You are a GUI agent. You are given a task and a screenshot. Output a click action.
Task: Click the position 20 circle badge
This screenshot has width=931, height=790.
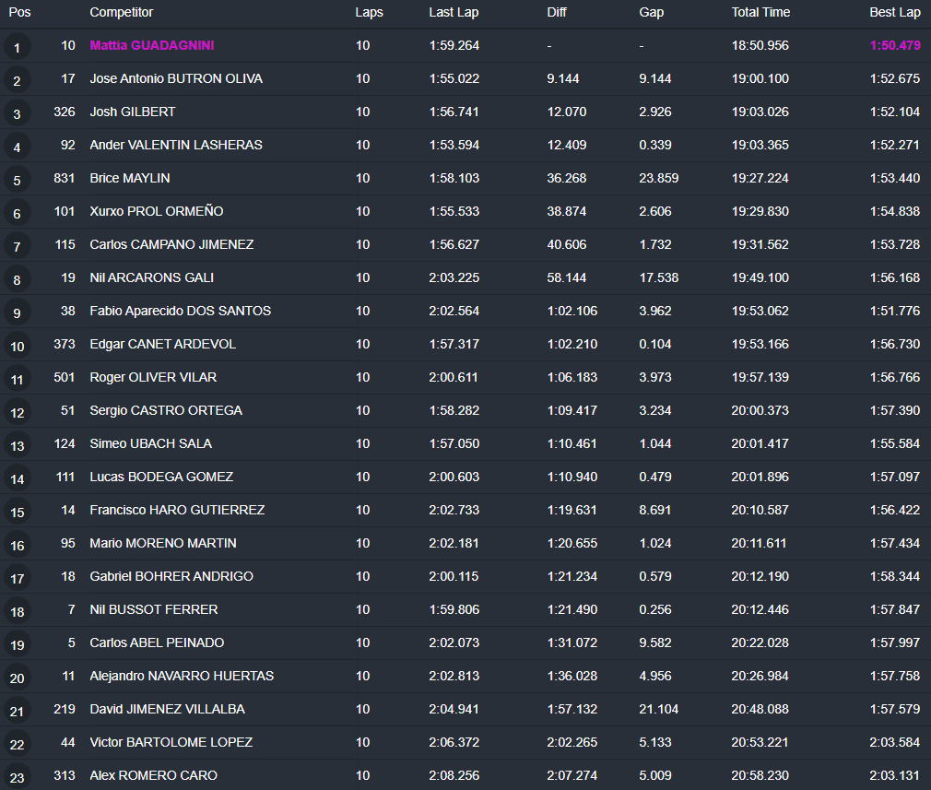pos(18,678)
